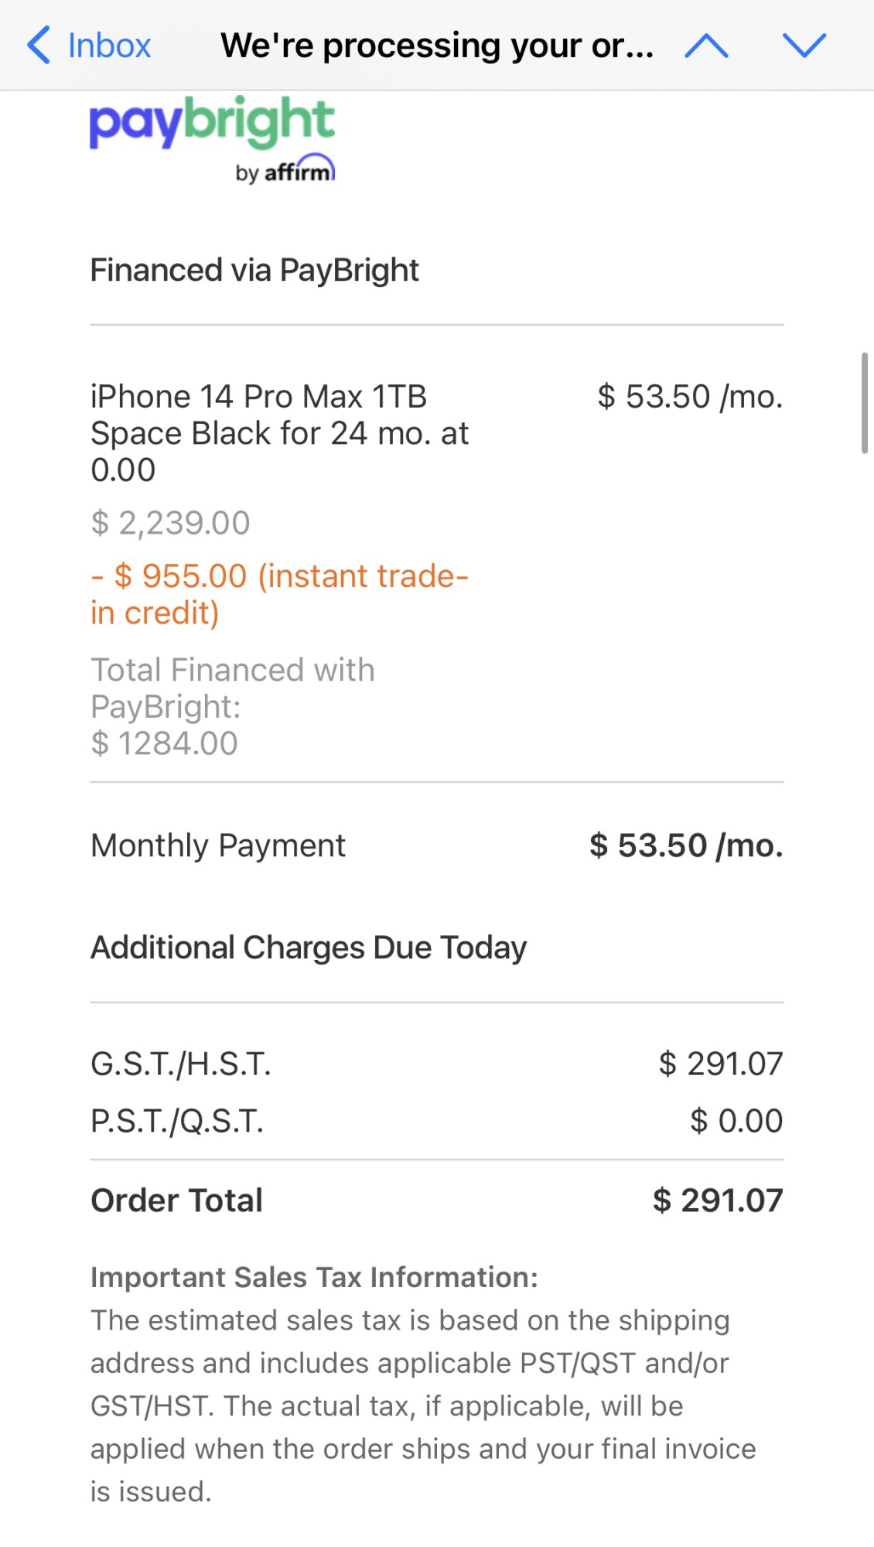The height and width of the screenshot is (1547, 874).
Task: Tap the back chevron beside Inbox
Action: pyautogui.click(x=39, y=45)
